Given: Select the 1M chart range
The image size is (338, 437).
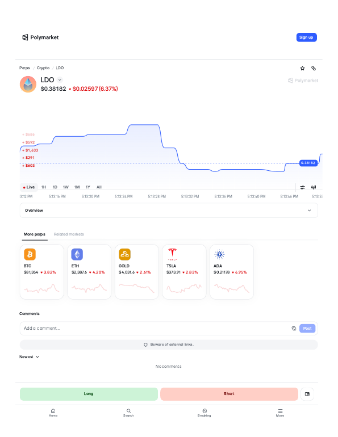Looking at the screenshot, I should (x=77, y=187).
